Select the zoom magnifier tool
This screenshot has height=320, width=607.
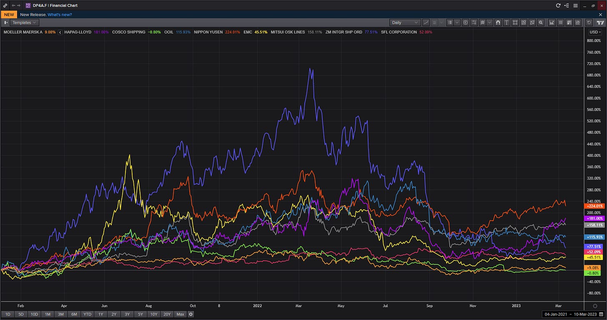pyautogui.click(x=541, y=23)
